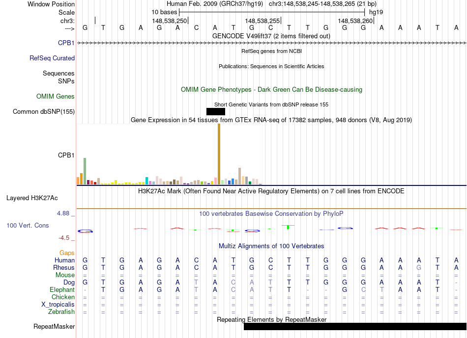Click the Elephant species row label
The width and height of the screenshot is (467, 338).
(62, 289)
